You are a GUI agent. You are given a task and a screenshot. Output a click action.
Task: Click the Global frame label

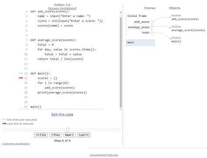(x=137, y=16)
